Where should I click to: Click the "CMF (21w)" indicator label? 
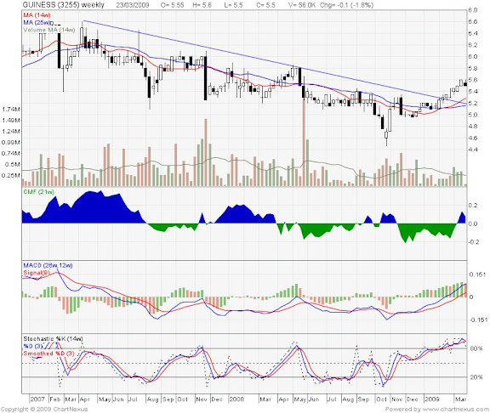[x=39, y=192]
